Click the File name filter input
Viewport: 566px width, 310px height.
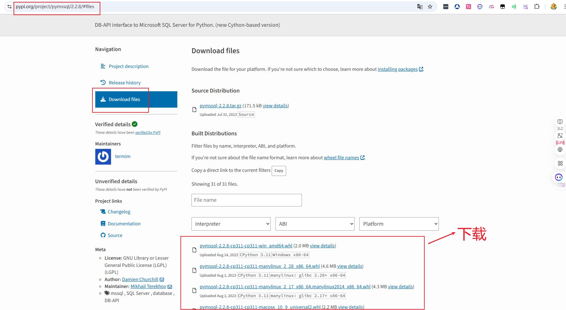point(246,200)
